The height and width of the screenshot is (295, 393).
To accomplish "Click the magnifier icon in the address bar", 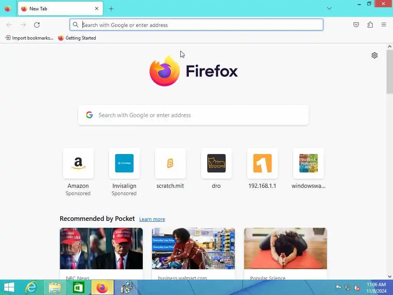I will [x=76, y=25].
